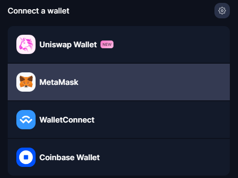Select the WalletConnect text label

[67, 120]
